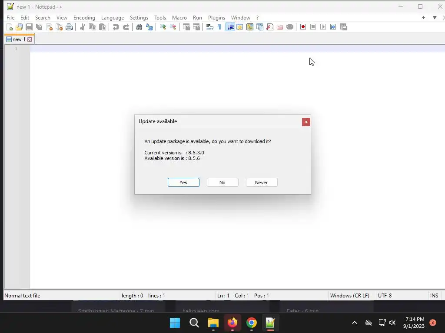Screen dimensions: 445x333
Task: Click the plus add tab button
Action: [423, 17]
